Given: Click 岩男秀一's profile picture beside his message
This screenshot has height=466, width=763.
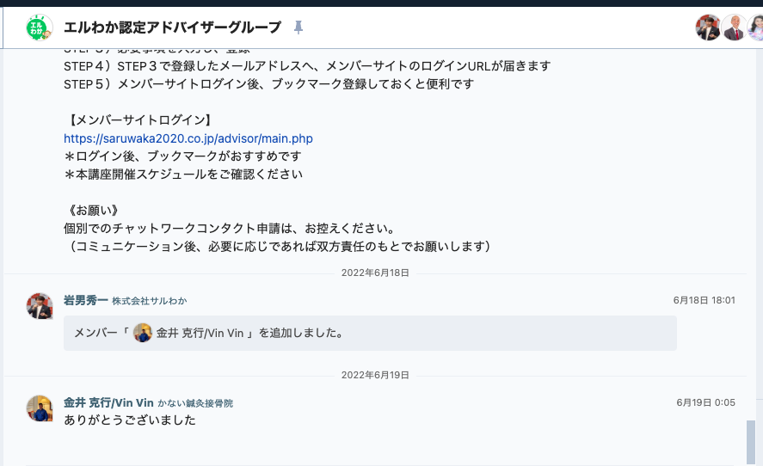Looking at the screenshot, I should click(40, 306).
